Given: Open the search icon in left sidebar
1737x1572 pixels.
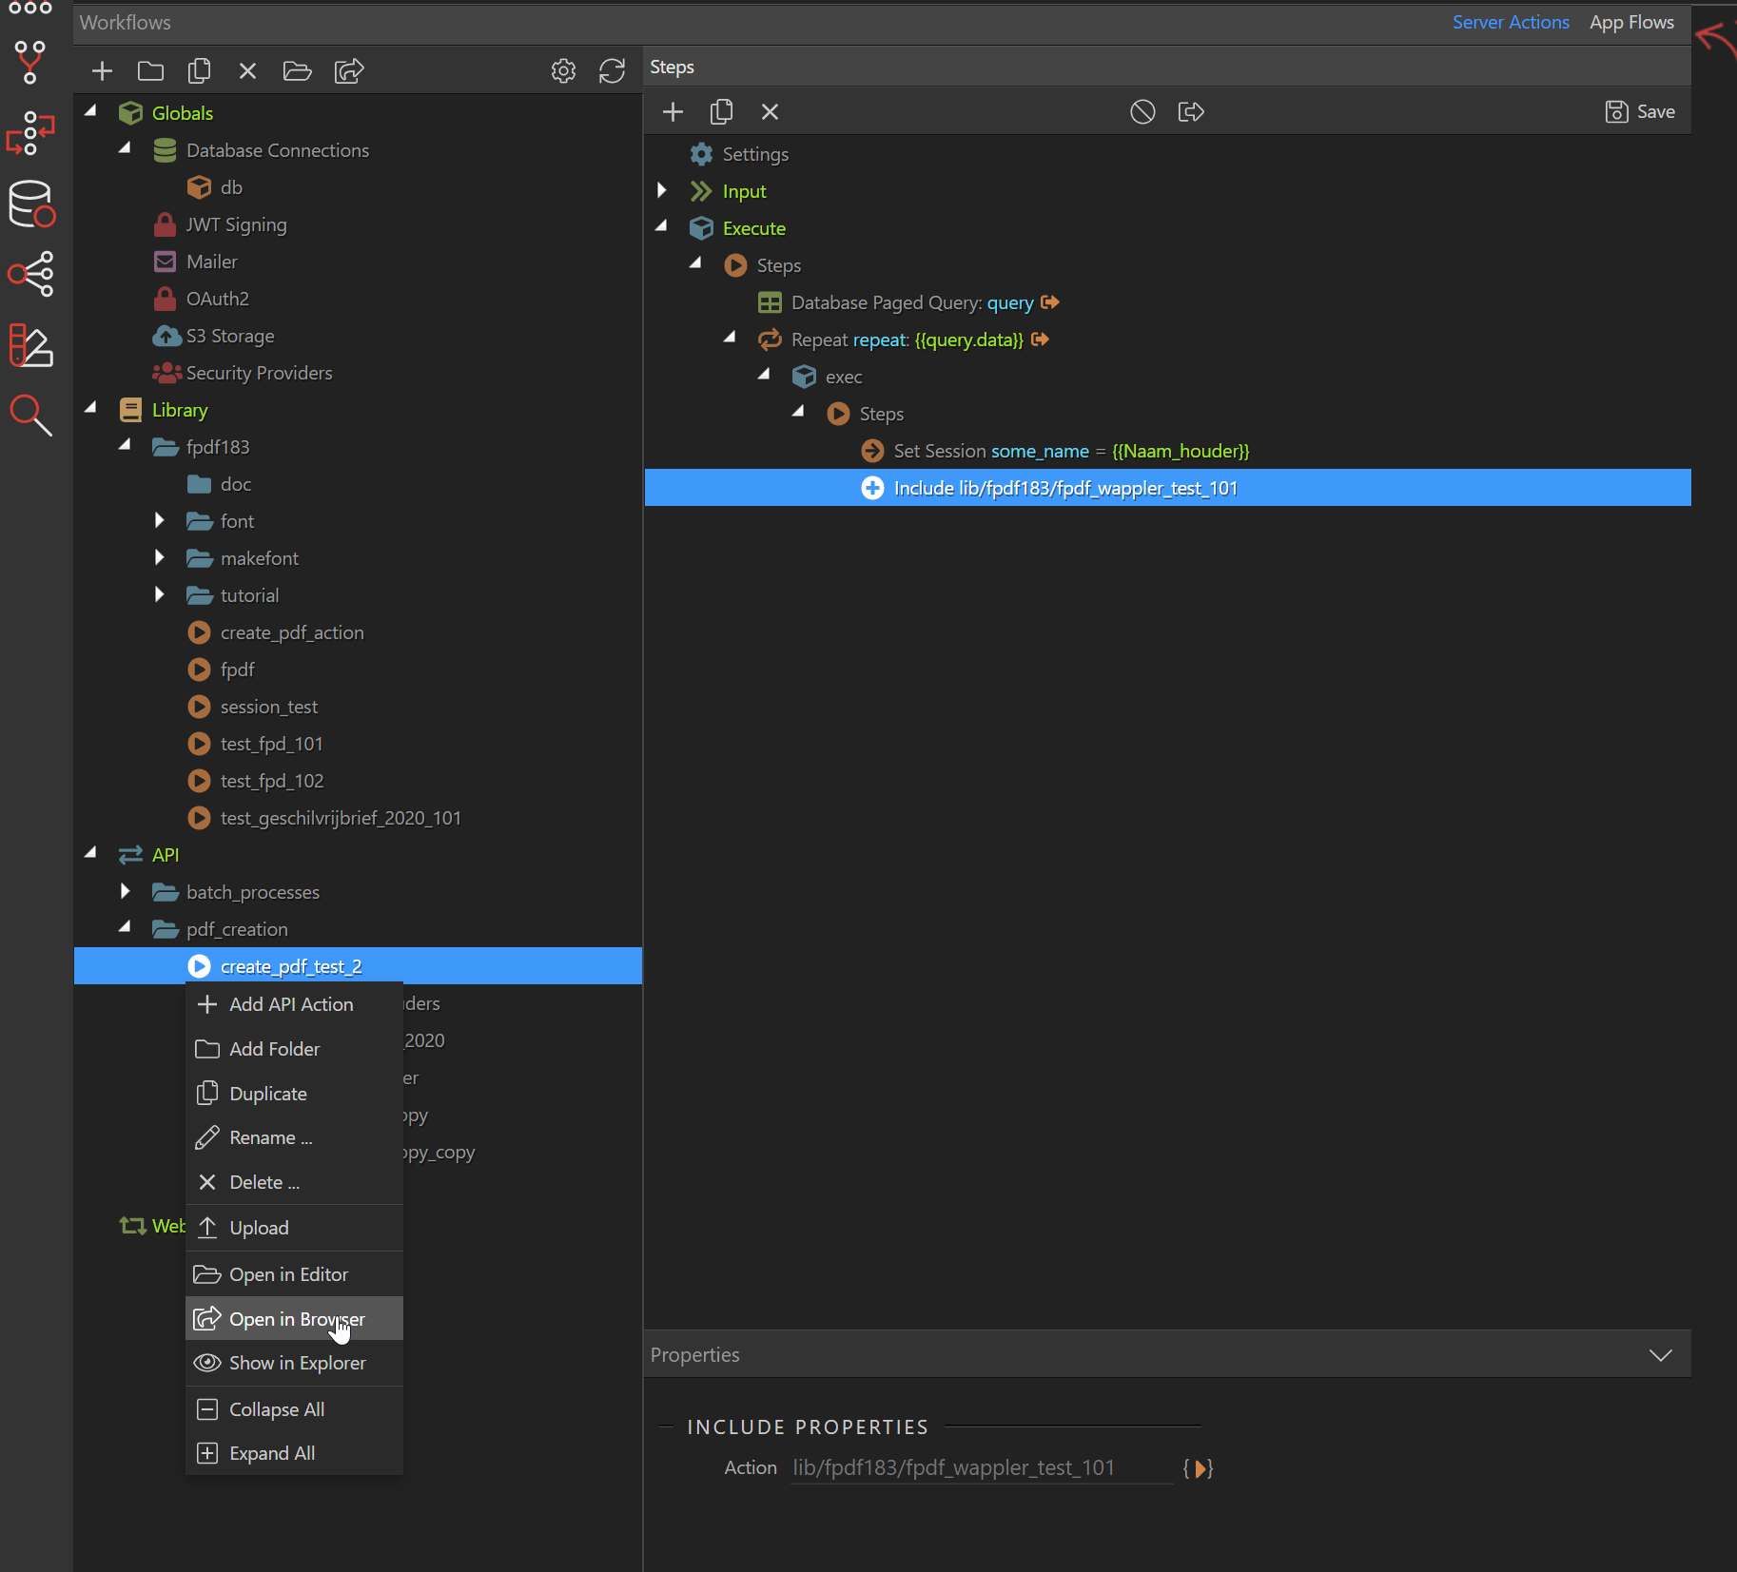Looking at the screenshot, I should click(30, 416).
